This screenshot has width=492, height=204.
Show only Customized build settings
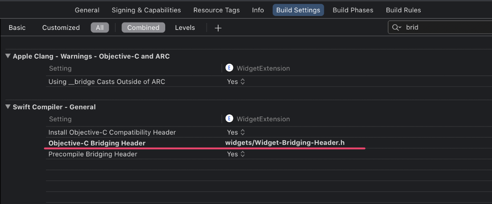(x=61, y=27)
